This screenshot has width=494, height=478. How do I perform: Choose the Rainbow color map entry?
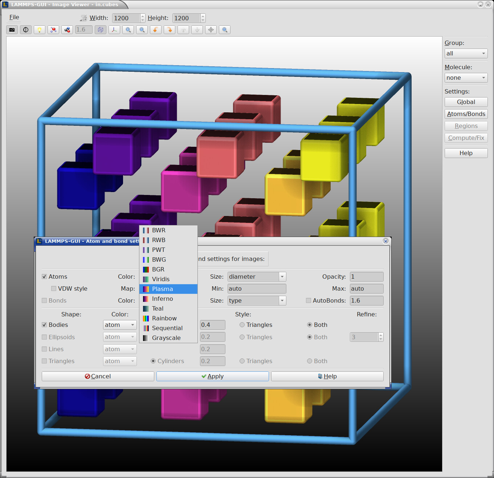(164, 318)
